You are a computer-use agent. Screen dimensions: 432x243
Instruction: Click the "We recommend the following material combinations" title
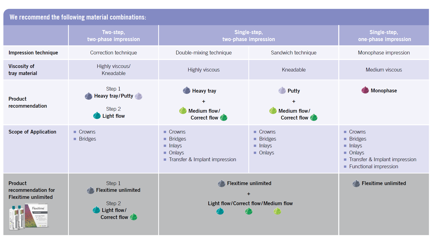coord(78,17)
